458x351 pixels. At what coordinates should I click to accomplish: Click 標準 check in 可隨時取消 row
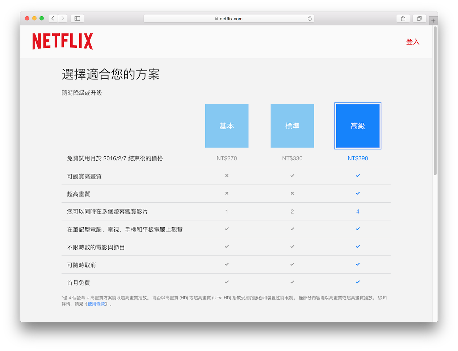(292, 264)
